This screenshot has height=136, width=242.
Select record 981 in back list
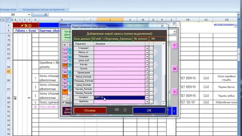(x=65, y=76)
